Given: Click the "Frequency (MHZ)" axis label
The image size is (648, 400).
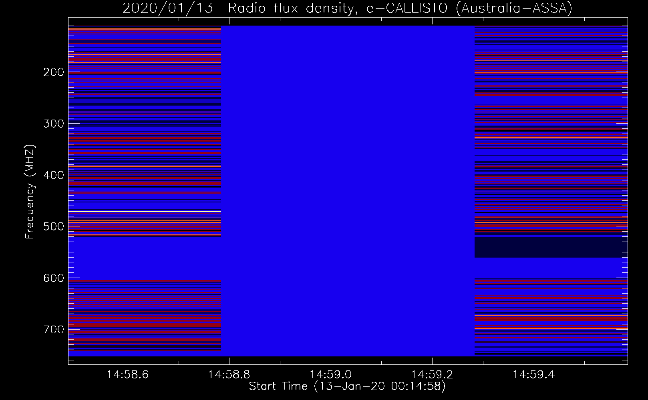Looking at the screenshot, I should (30, 192).
